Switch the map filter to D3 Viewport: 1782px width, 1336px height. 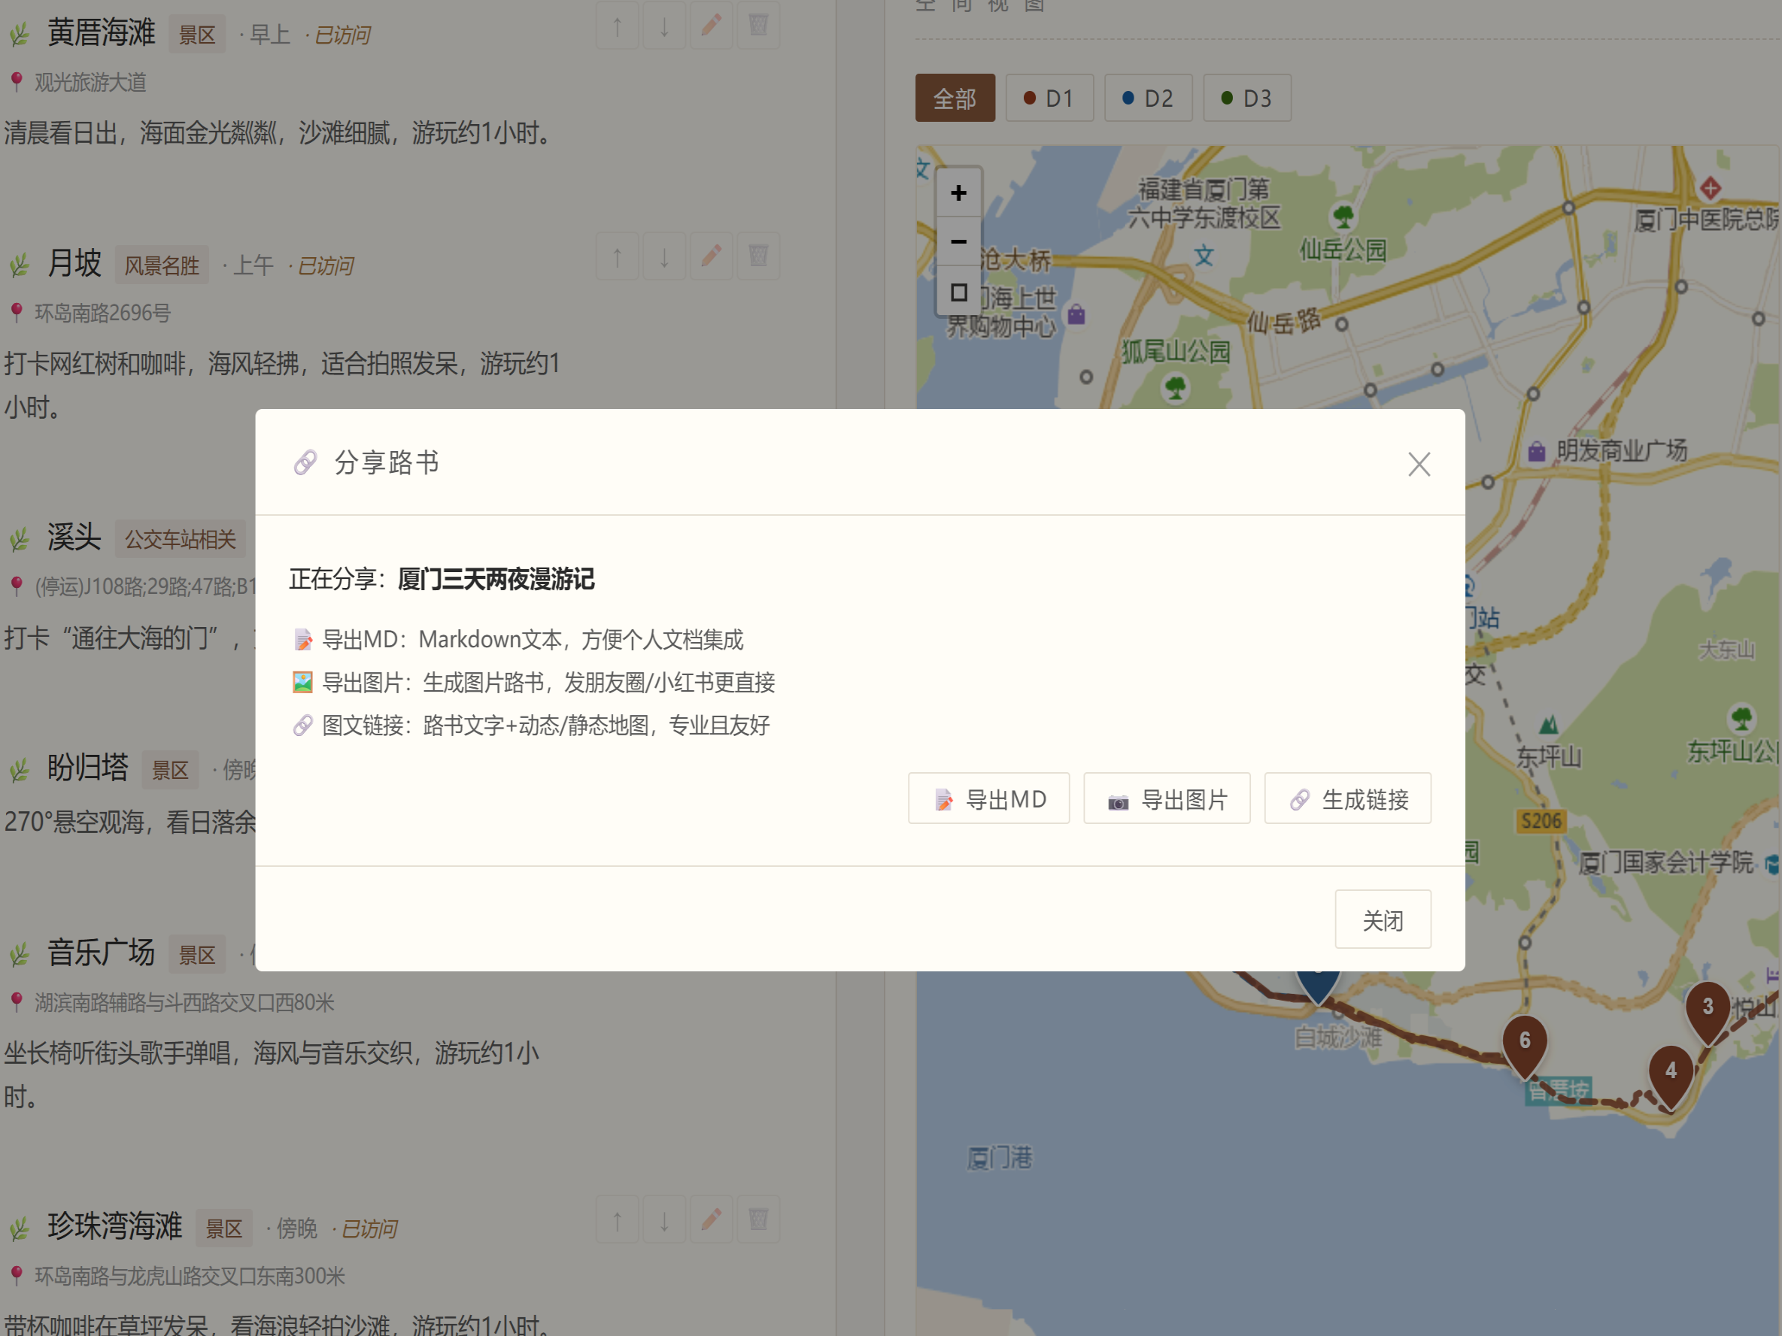[1247, 98]
